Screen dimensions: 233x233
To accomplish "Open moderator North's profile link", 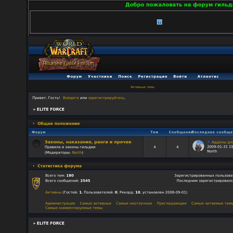I will coord(77,152).
